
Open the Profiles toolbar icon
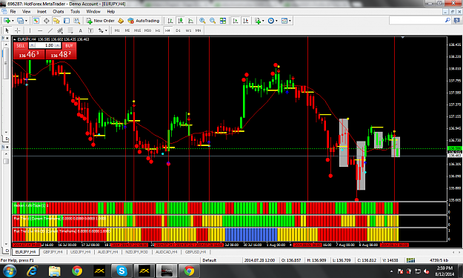[x=20, y=21]
